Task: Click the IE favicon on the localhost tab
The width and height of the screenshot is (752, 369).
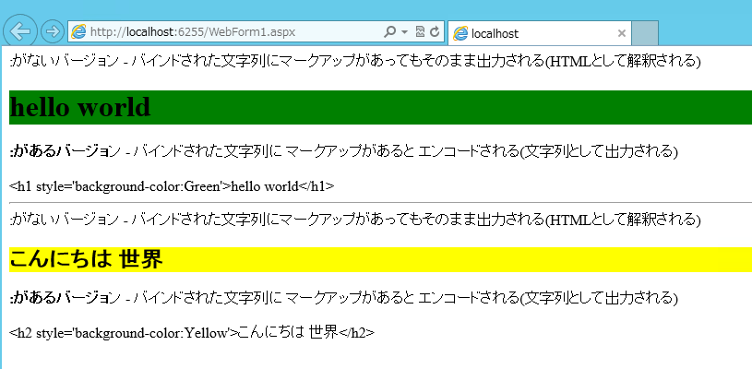Action: 460,33
